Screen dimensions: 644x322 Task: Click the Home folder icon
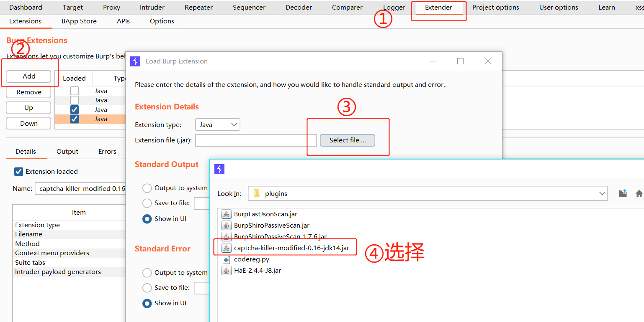(639, 193)
